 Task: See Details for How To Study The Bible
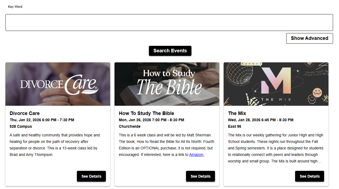pos(200,176)
